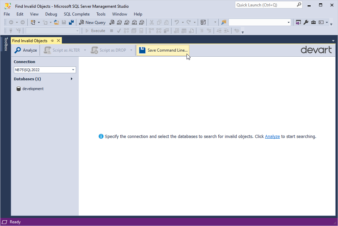
Task: Open a new DAX query
Action: pos(142,22)
